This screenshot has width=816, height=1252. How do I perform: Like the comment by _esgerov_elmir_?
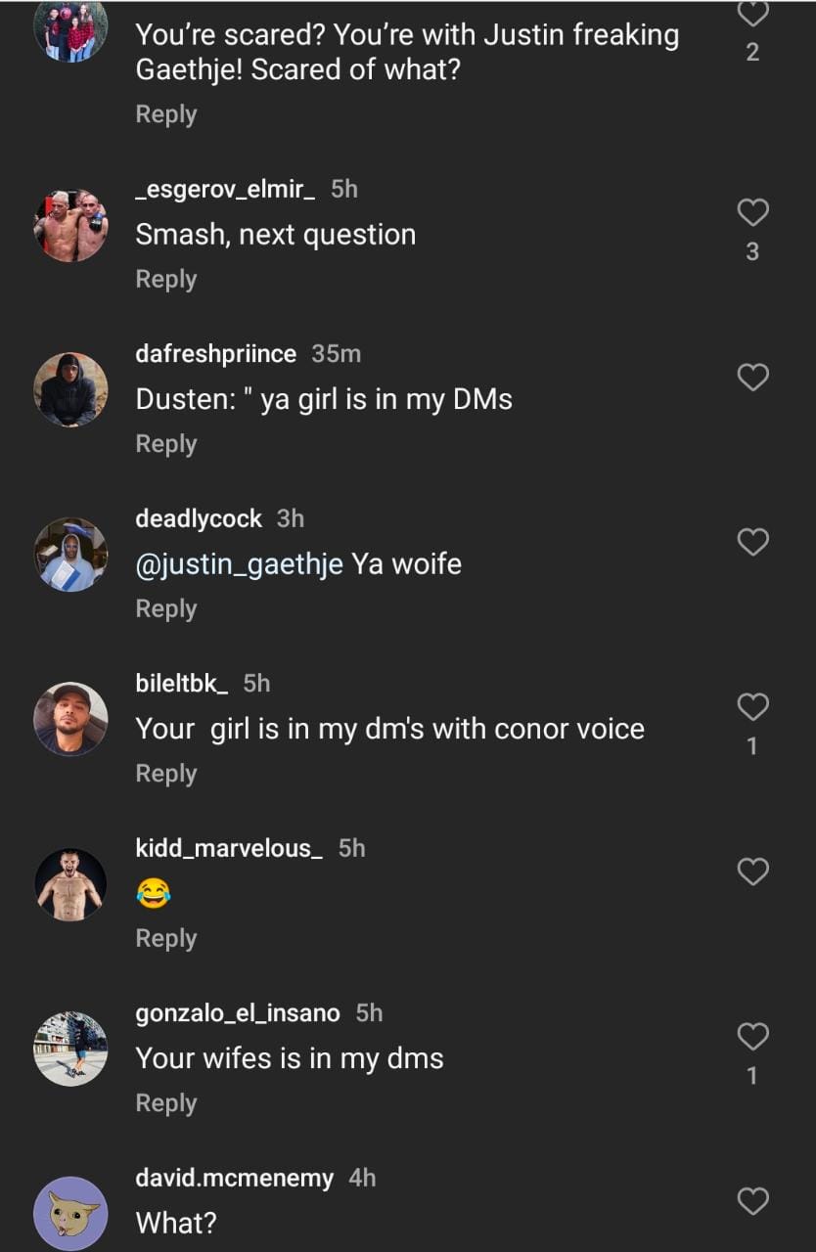(752, 212)
